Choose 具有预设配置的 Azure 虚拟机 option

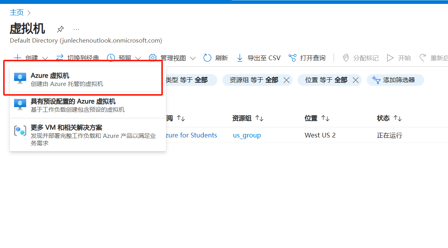pos(73,105)
